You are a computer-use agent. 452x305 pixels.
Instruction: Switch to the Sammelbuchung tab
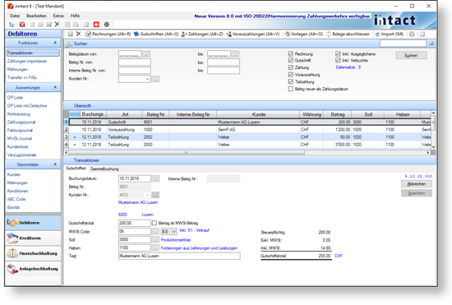pos(104,169)
